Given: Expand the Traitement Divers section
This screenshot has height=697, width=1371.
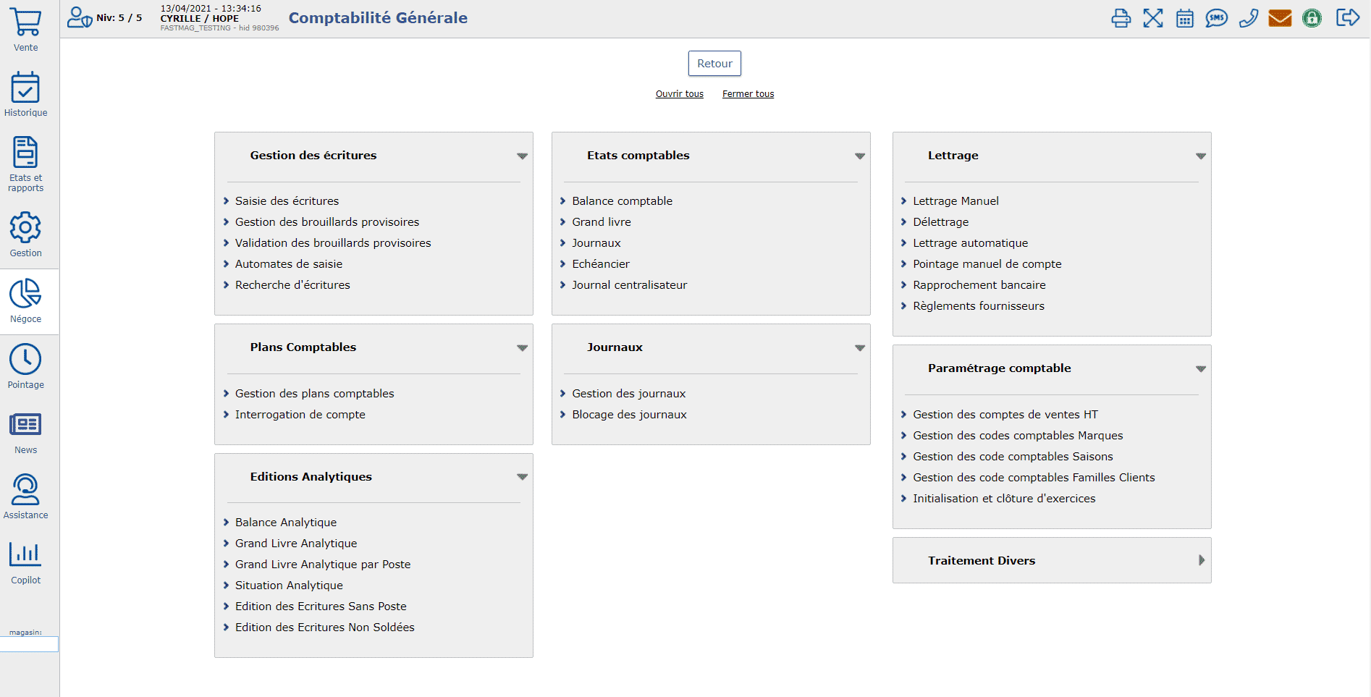Looking at the screenshot, I should 1201,560.
